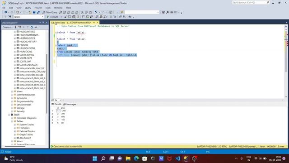Viewport: 289px width, 163px height.
Task: Open the View menu
Action: click(19, 8)
